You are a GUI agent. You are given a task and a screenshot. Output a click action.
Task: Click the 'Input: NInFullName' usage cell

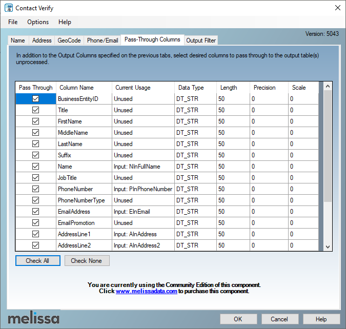click(x=143, y=166)
